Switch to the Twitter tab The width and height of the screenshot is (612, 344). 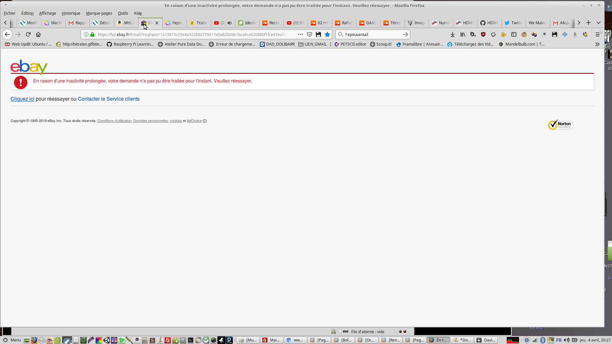tap(513, 23)
